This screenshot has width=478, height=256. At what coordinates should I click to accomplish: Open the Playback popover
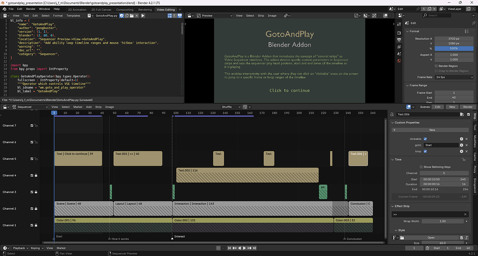21,248
